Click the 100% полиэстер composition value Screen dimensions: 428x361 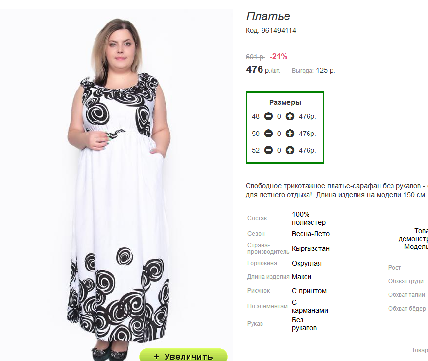(x=309, y=218)
